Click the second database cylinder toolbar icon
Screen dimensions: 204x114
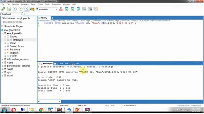click(x=72, y=9)
